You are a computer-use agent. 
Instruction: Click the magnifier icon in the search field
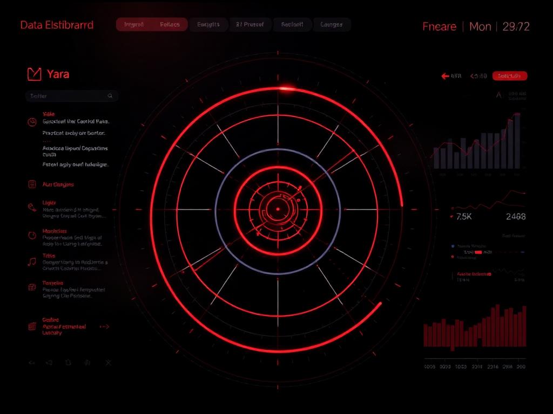pyautogui.click(x=110, y=96)
